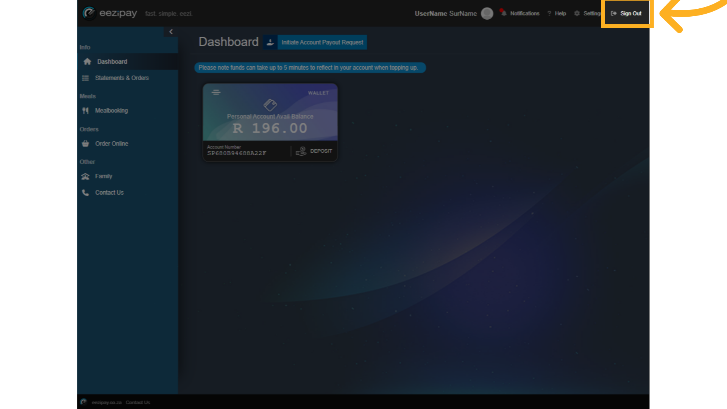The height and width of the screenshot is (409, 727).
Task: Click the Sign Out exit icon
Action: 614,14
